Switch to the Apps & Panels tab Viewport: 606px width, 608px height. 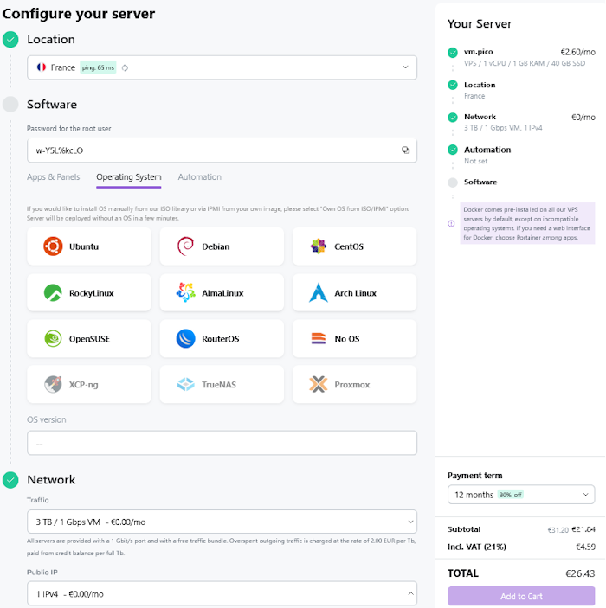tap(53, 177)
